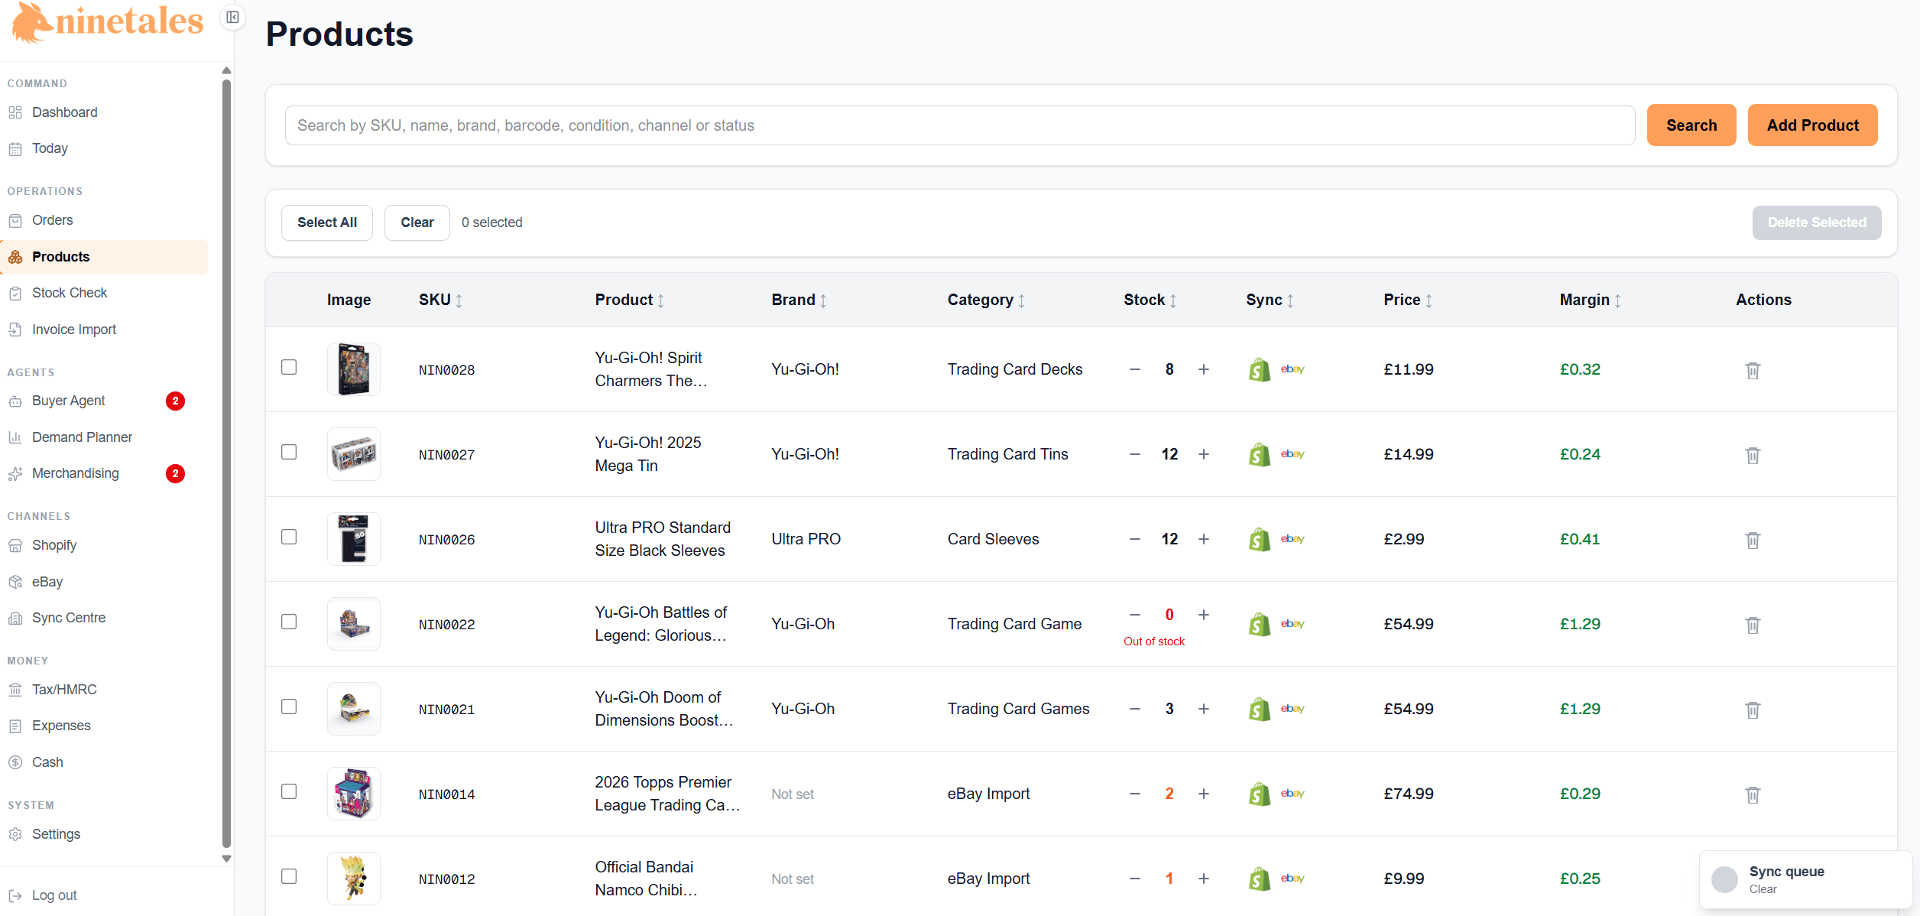Delete product NIN0028 with trash icon
The width and height of the screenshot is (1920, 916).
(1753, 370)
